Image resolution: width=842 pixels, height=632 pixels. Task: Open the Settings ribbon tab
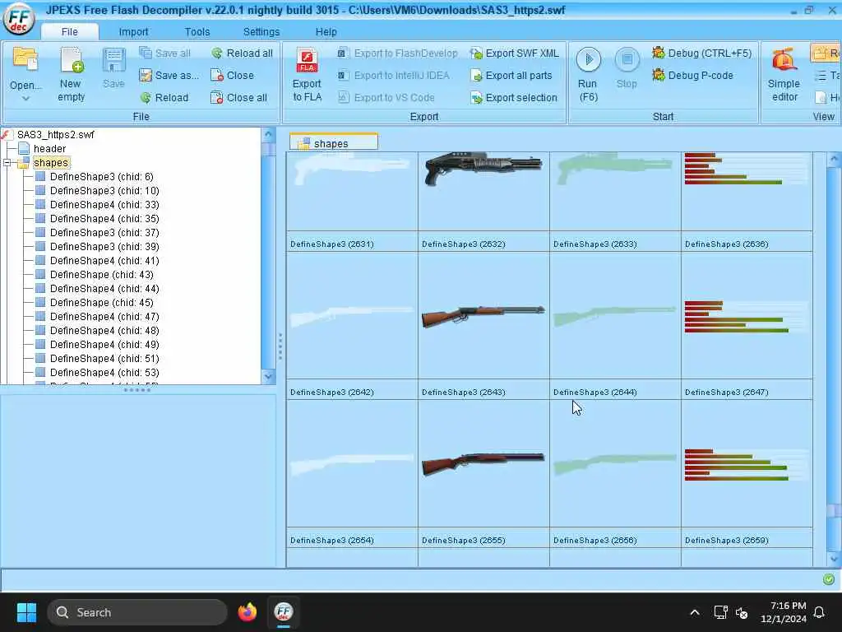[261, 32]
